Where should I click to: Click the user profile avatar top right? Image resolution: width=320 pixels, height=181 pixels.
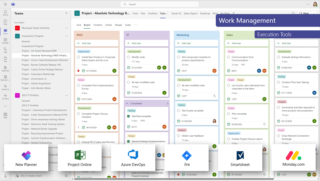[x=315, y=4]
